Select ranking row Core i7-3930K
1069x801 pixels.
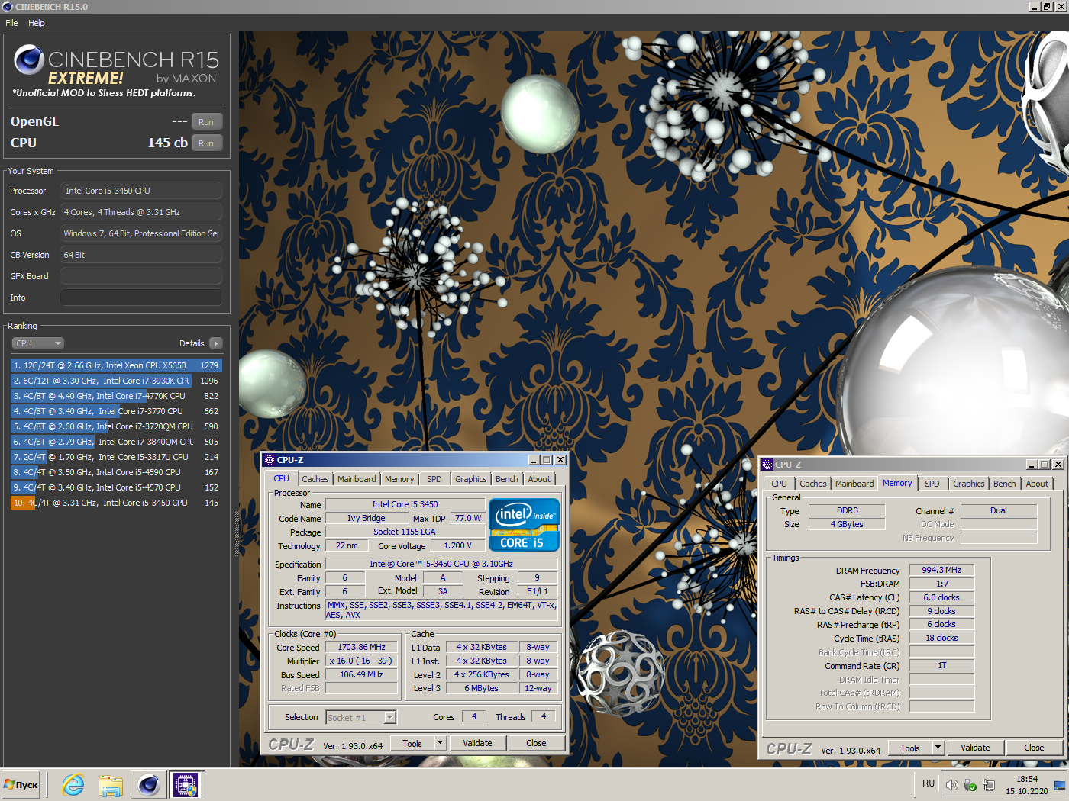click(116, 381)
